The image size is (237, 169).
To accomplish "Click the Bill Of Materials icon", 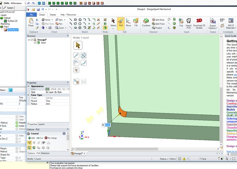I will pos(231,23).
